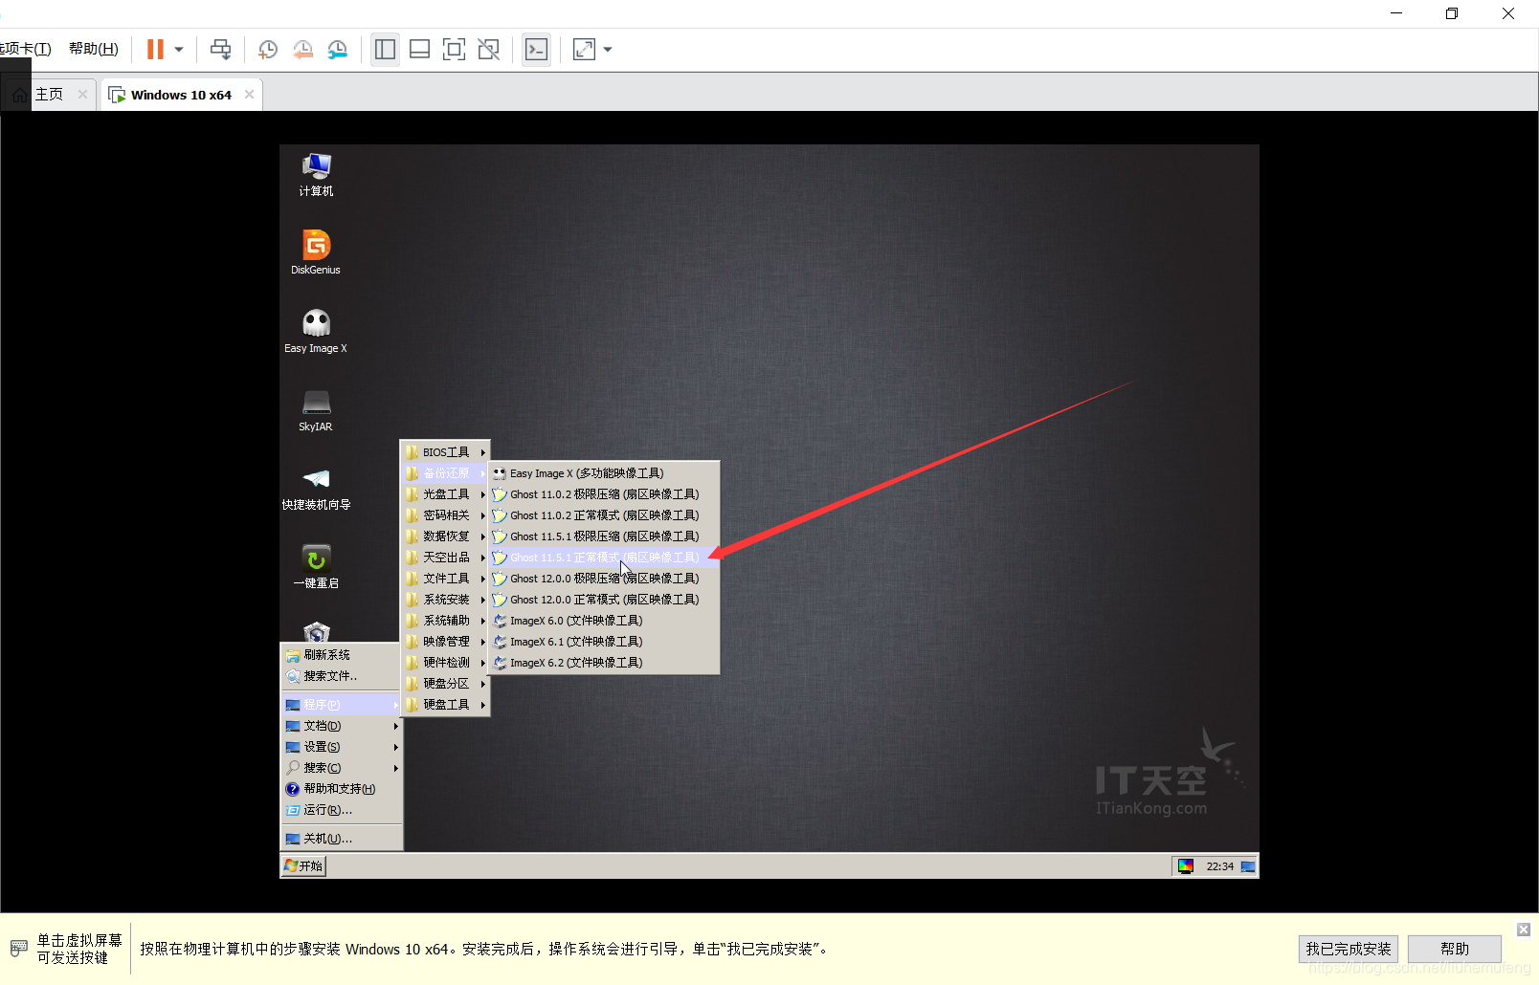Open 程序(P) in the start menu
The image size is (1539, 985).
(x=342, y=705)
